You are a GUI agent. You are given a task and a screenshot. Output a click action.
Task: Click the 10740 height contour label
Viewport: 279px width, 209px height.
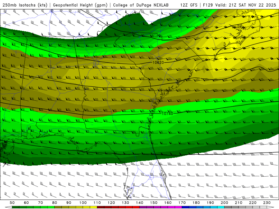point(167,114)
